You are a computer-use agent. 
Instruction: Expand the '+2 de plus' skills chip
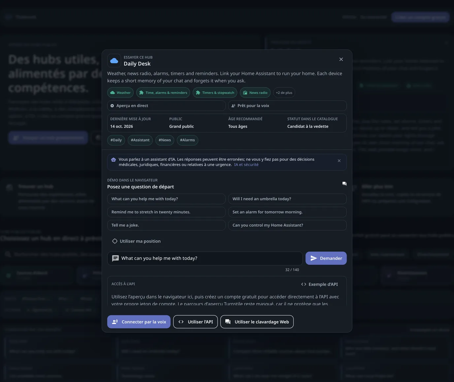pos(284,93)
